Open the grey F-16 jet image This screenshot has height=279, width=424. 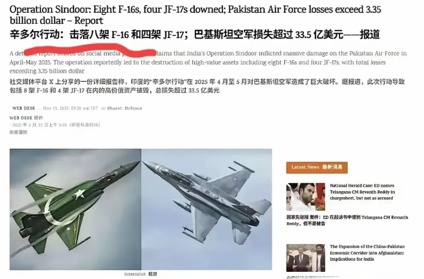(x=206, y=209)
